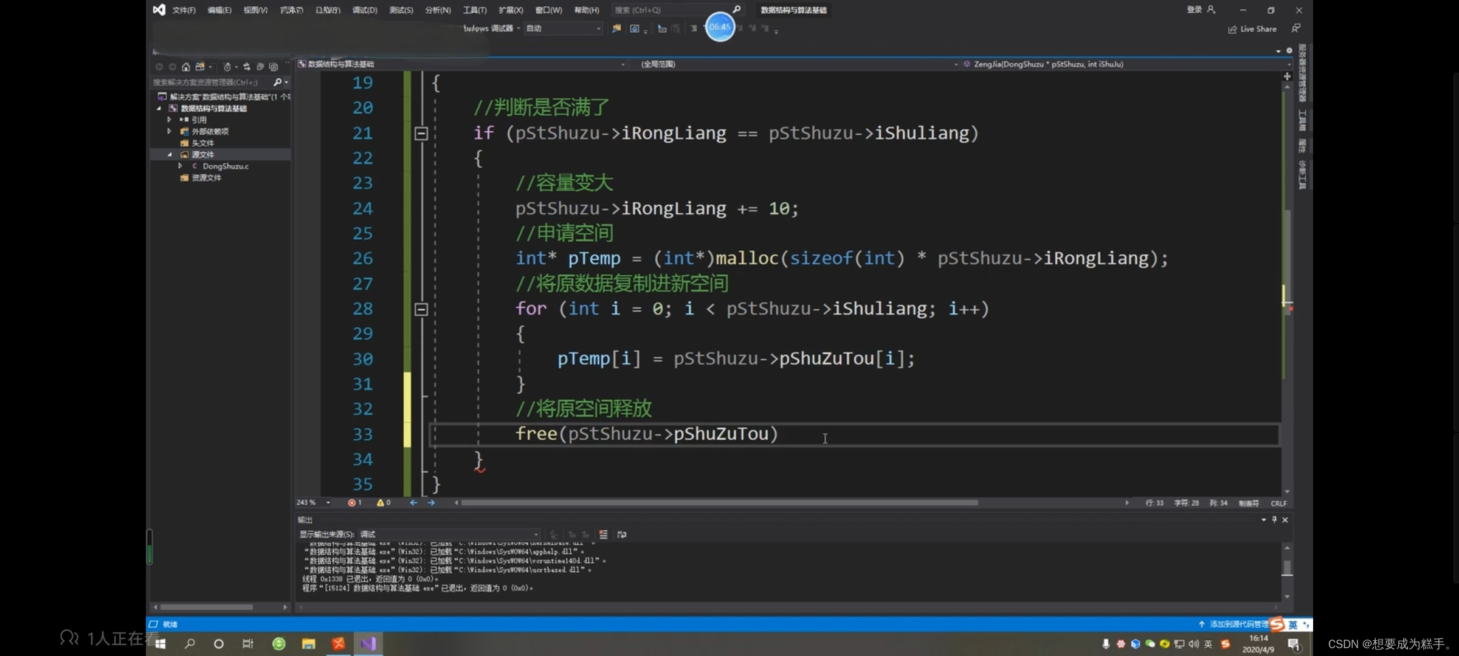The height and width of the screenshot is (656, 1459).
Task: Select the 头文件 folder
Action: coord(203,143)
